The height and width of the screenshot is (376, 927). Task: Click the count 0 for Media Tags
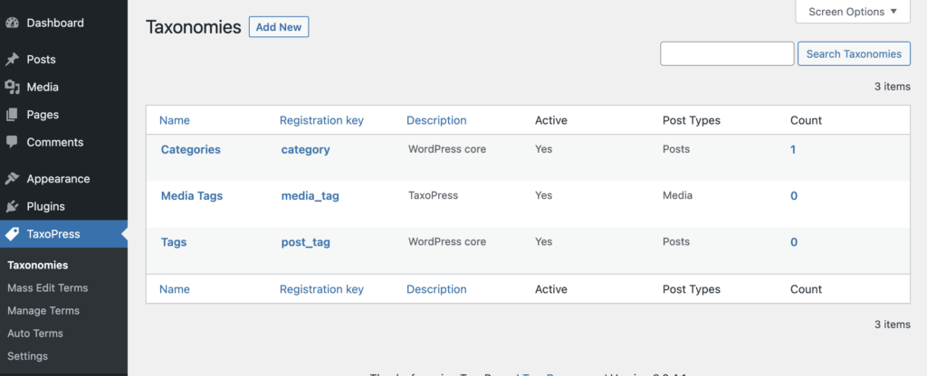(x=794, y=196)
